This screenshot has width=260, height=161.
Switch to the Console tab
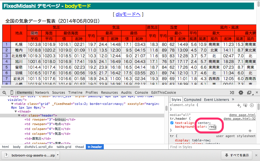coord(141,93)
